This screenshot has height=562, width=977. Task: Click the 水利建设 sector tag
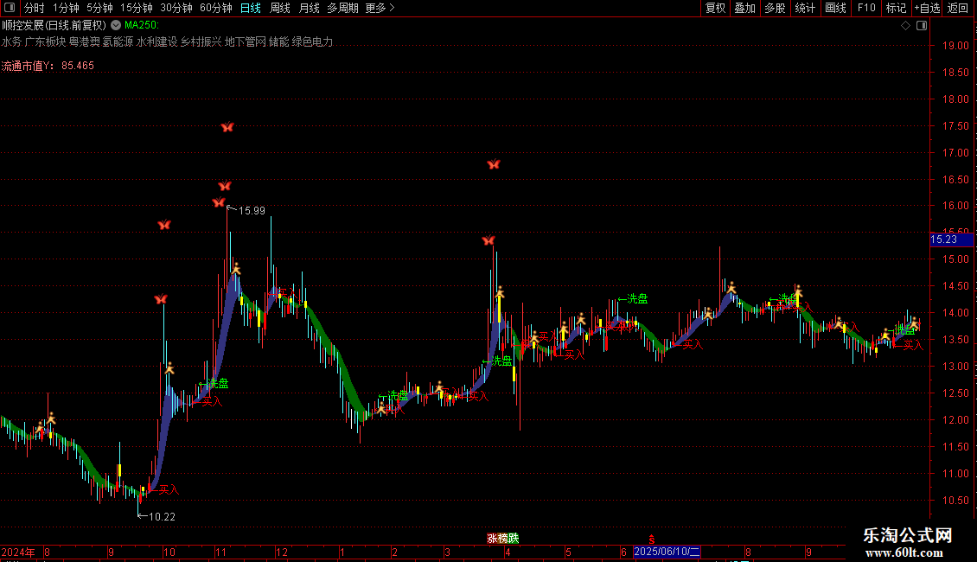point(157,42)
